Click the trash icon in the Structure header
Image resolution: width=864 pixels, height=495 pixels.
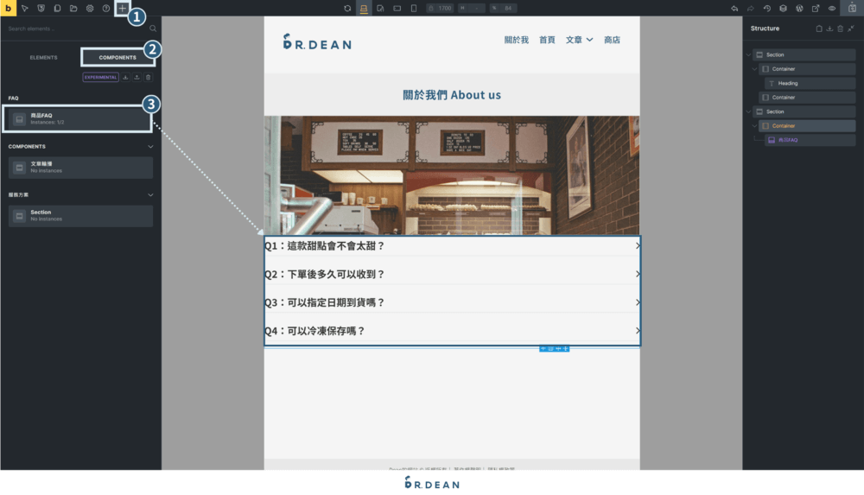(x=840, y=29)
